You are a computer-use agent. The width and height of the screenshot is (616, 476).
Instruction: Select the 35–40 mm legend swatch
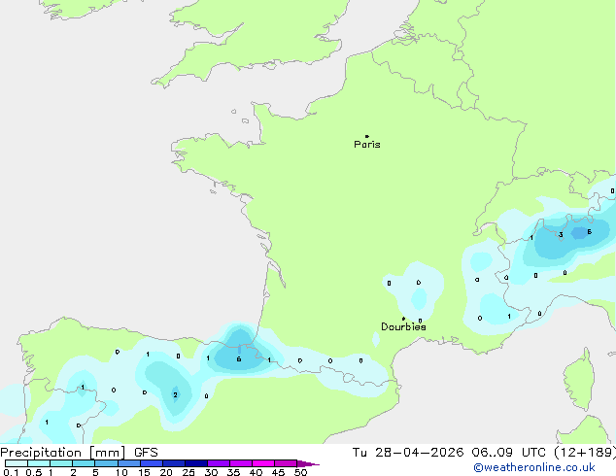[240, 463]
